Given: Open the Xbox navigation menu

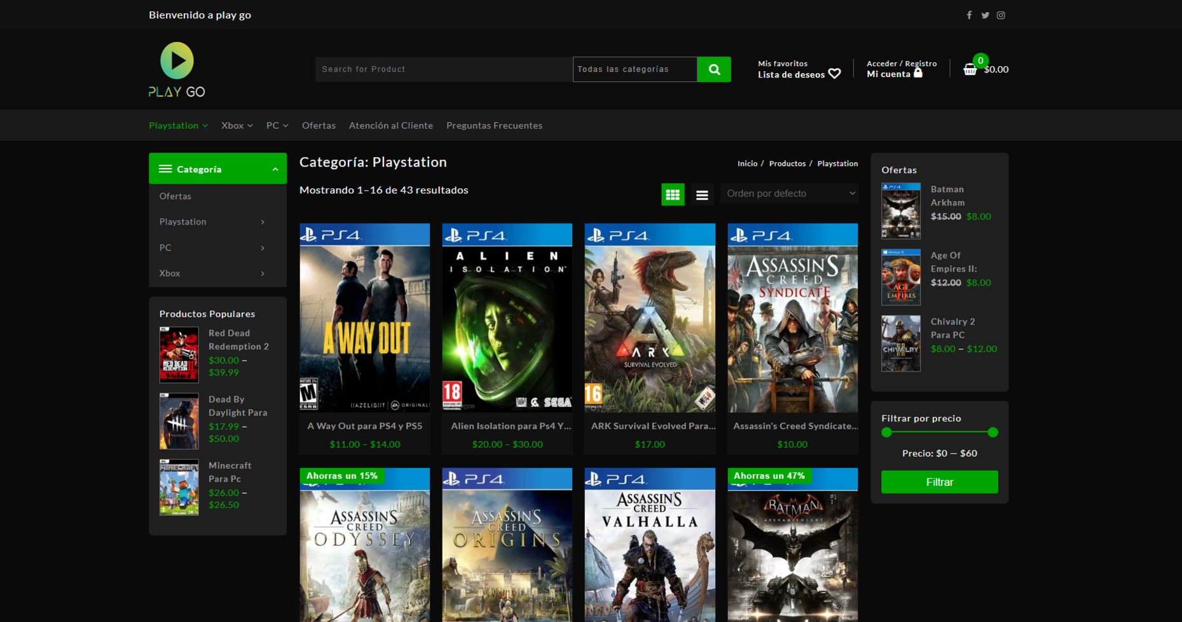Looking at the screenshot, I should [x=237, y=125].
